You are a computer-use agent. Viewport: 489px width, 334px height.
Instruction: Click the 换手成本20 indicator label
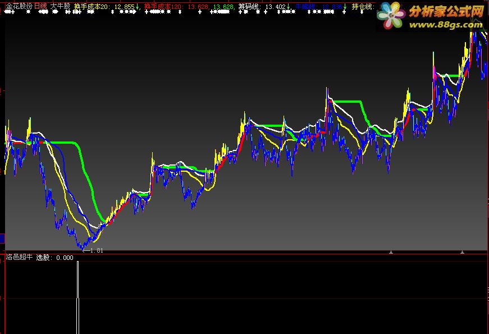click(x=92, y=7)
